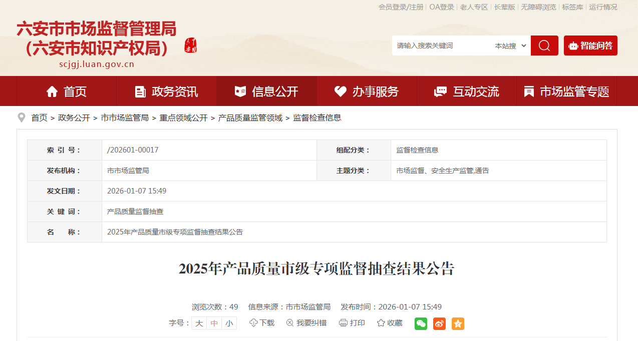Set font size to 中
The image size is (638, 341).
214,323
